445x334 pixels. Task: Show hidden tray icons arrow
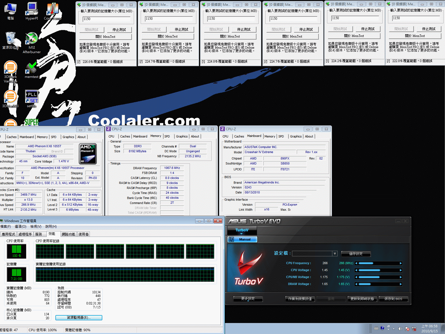[394, 329]
